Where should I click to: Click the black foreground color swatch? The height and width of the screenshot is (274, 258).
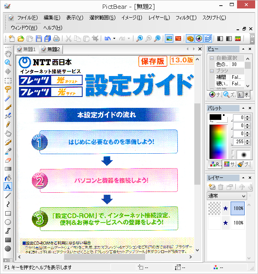(x=215, y=117)
